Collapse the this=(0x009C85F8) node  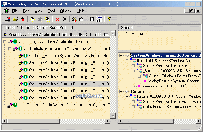coord(127,61)
